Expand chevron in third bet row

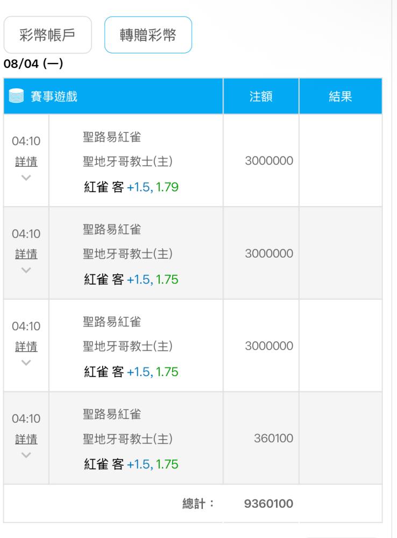pos(26,362)
